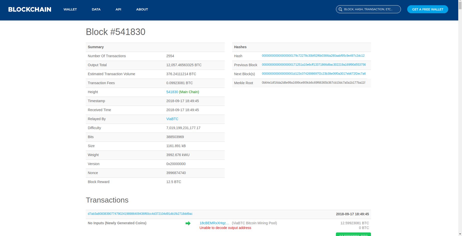Click the green 12.59923081 BTC badge

(353, 235)
